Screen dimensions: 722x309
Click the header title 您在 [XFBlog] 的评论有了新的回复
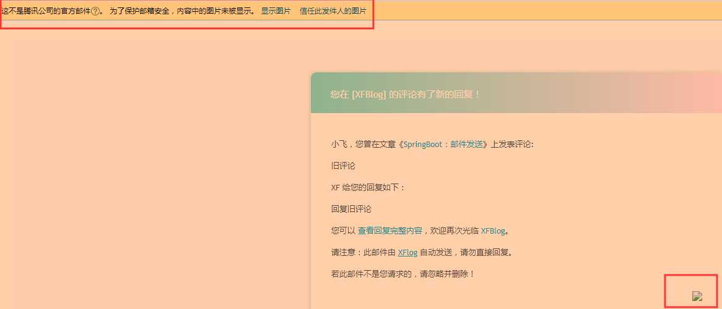click(406, 95)
